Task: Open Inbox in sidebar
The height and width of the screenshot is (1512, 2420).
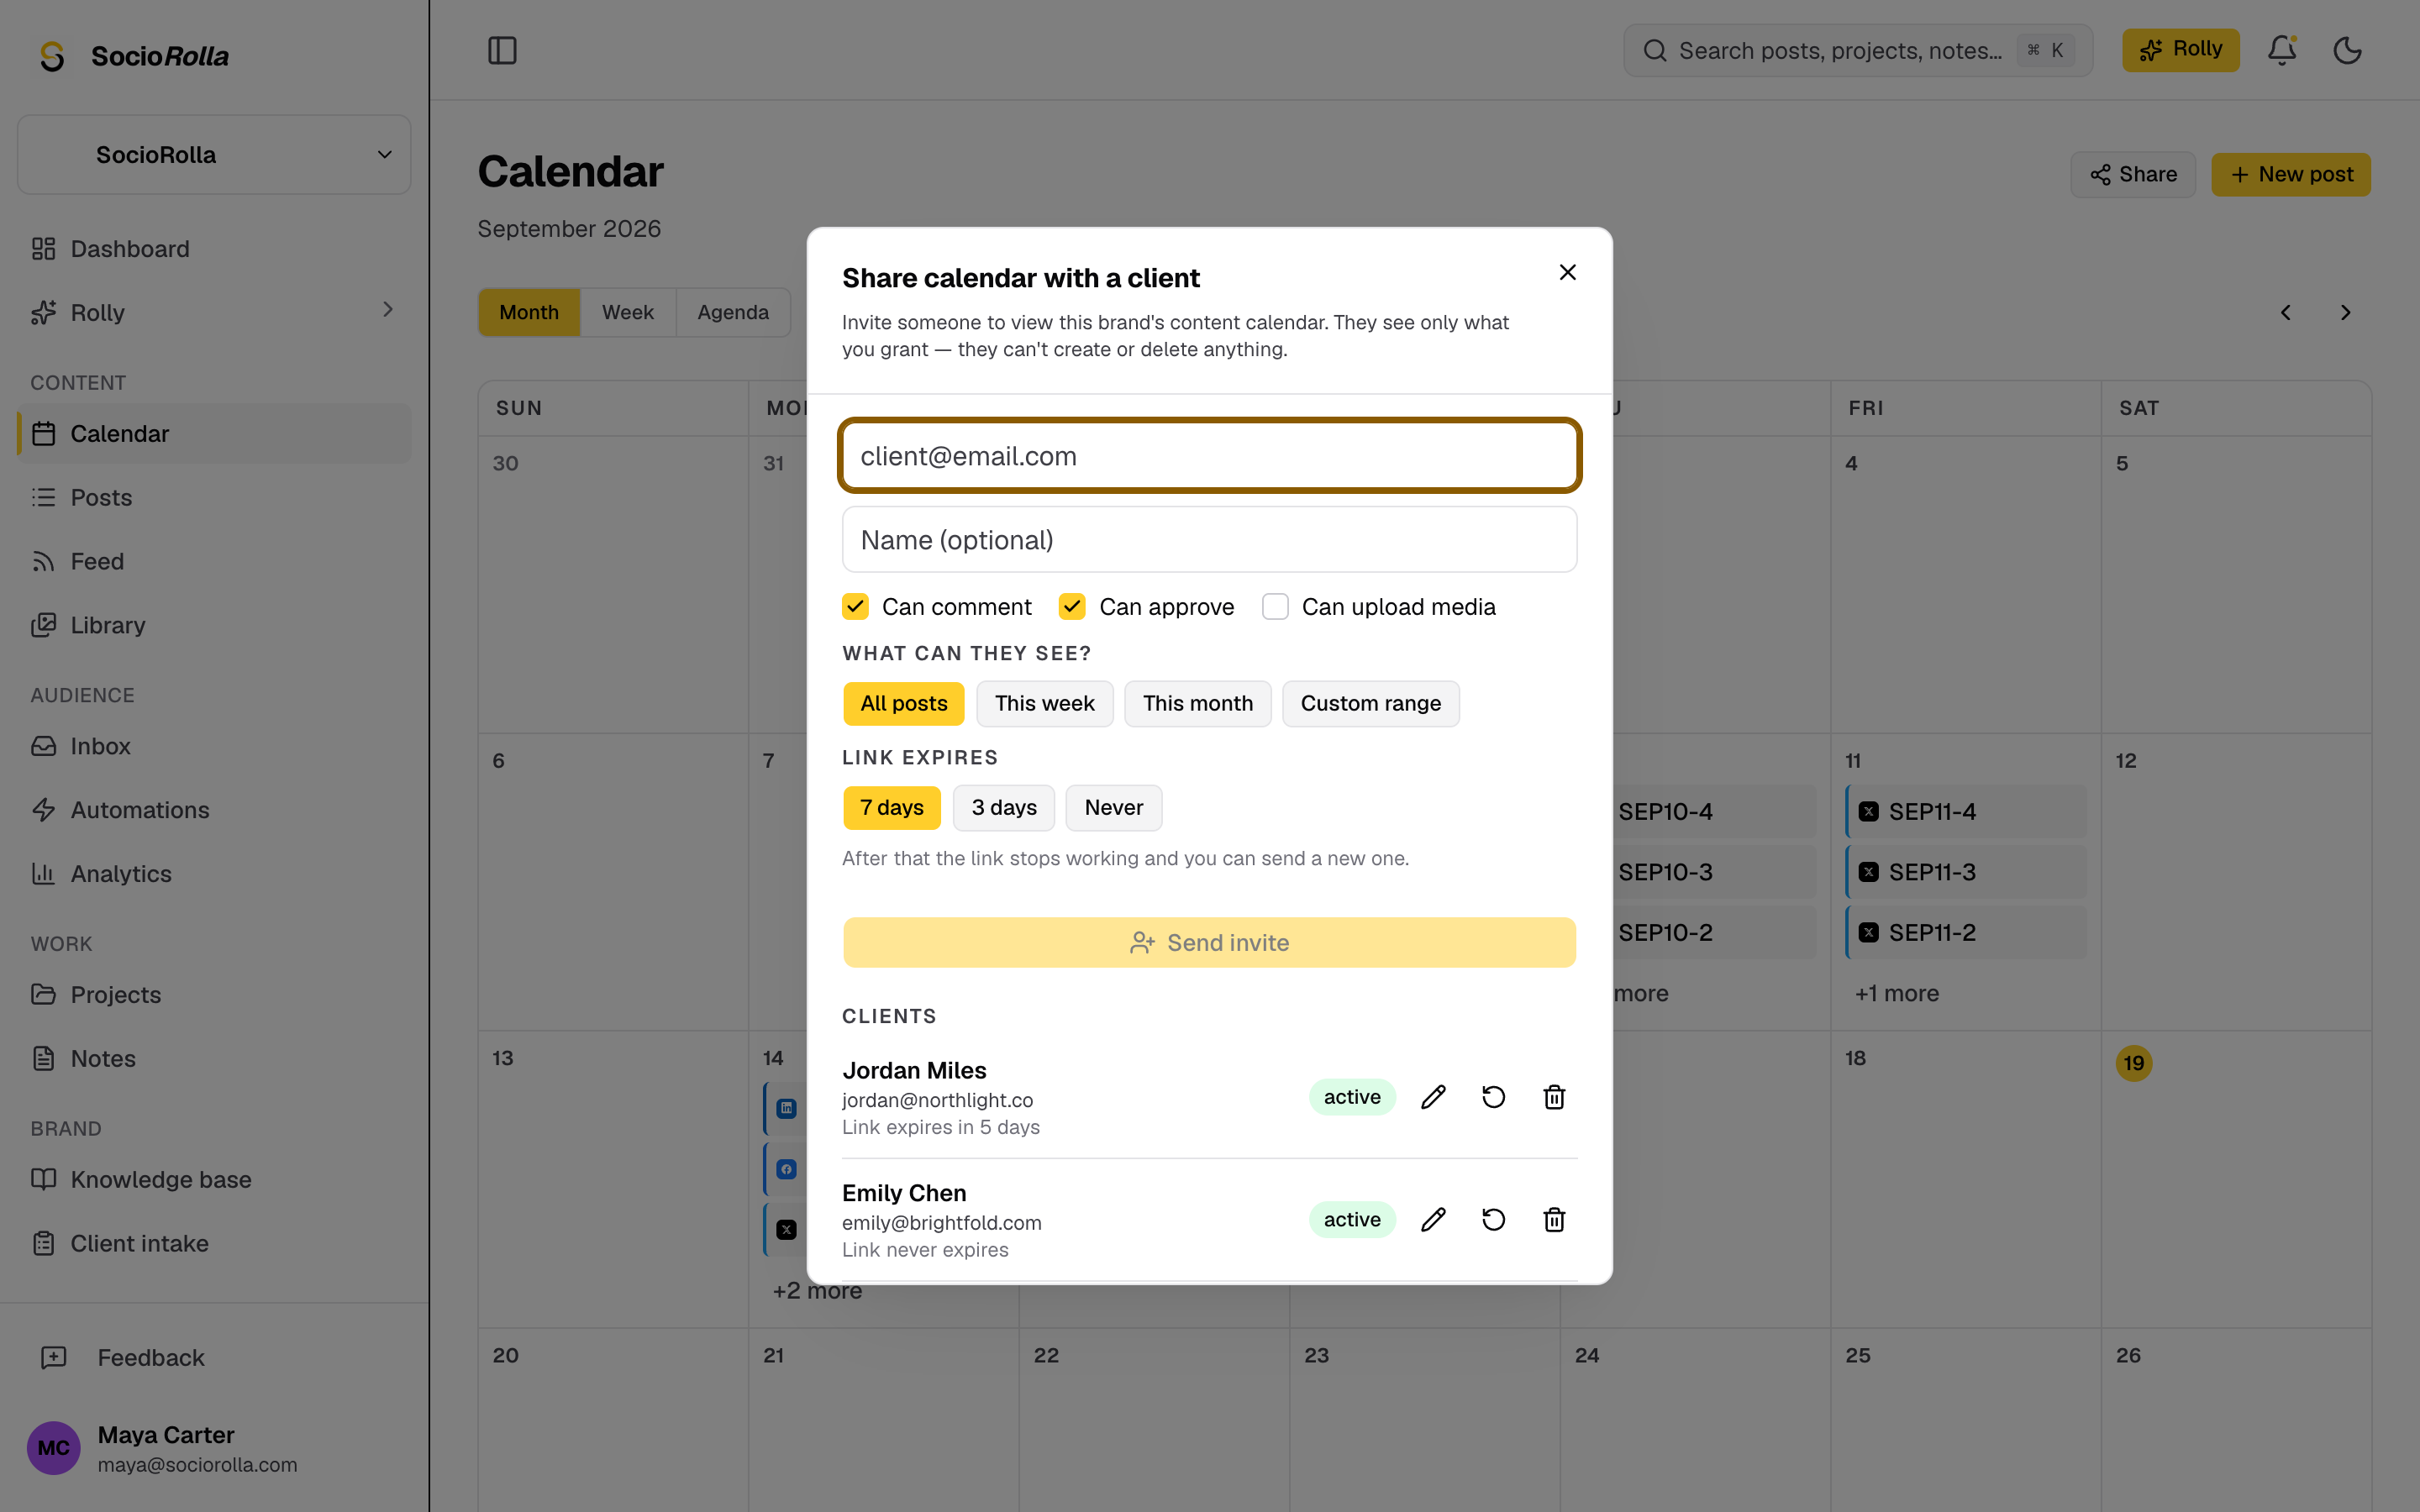Action: point(214,746)
